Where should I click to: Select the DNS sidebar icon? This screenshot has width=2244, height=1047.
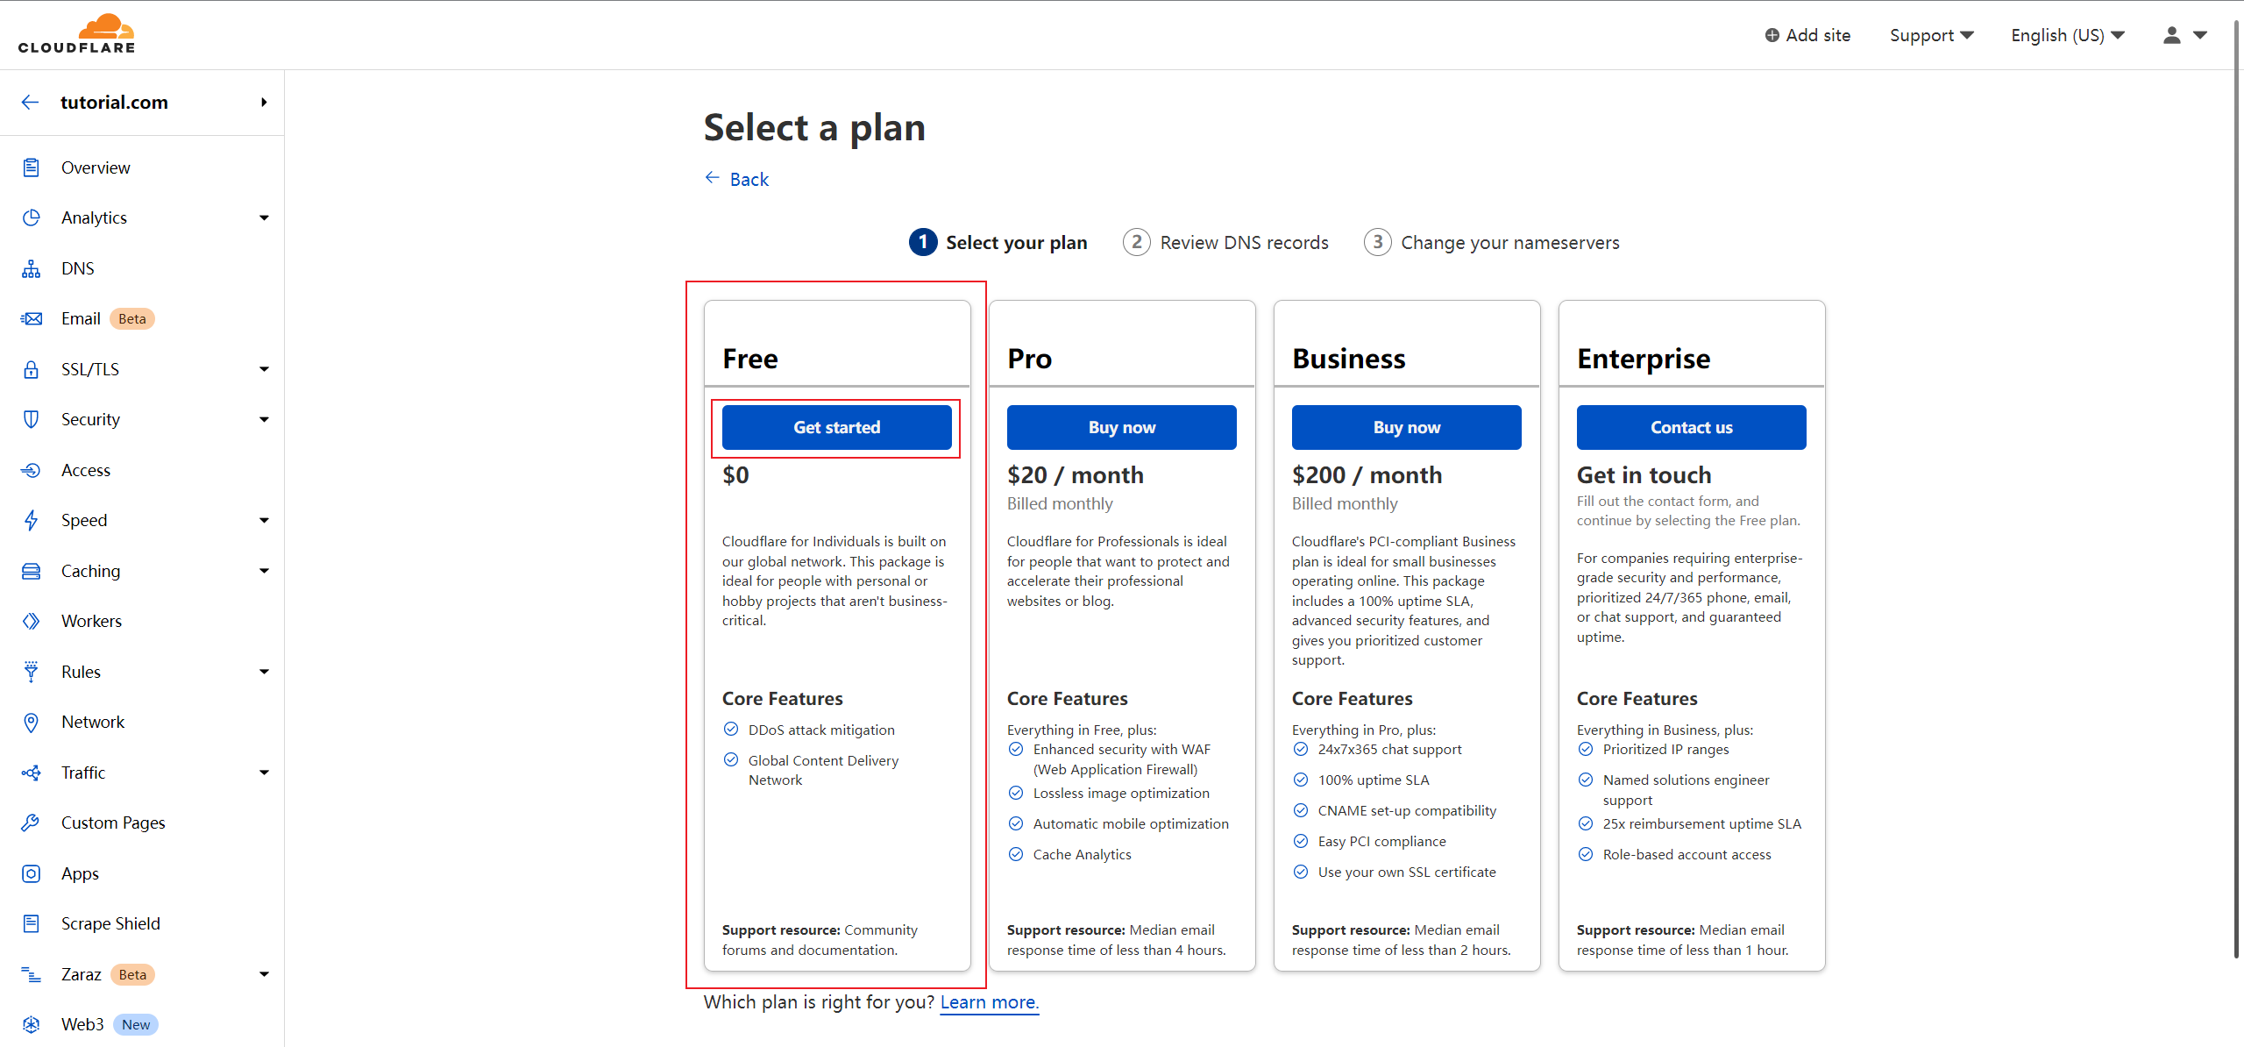pos(31,267)
